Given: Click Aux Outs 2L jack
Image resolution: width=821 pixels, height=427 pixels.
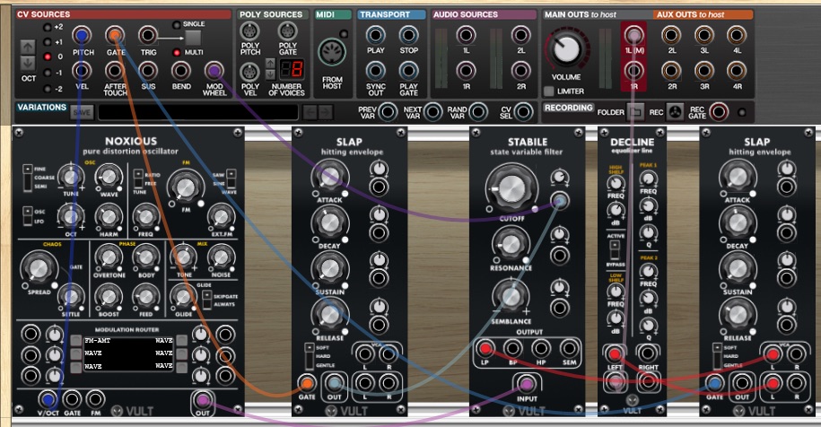Looking at the screenshot, I should (671, 35).
